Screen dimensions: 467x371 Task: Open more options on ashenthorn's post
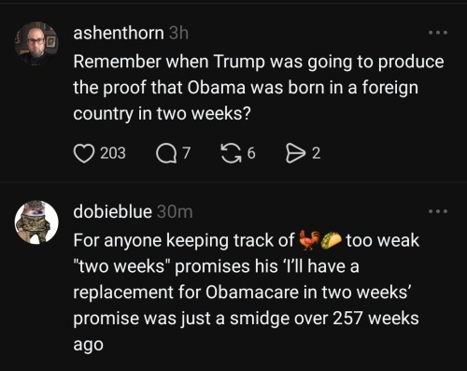[438, 33]
